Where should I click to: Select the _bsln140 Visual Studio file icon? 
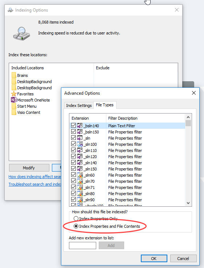(x=80, y=125)
